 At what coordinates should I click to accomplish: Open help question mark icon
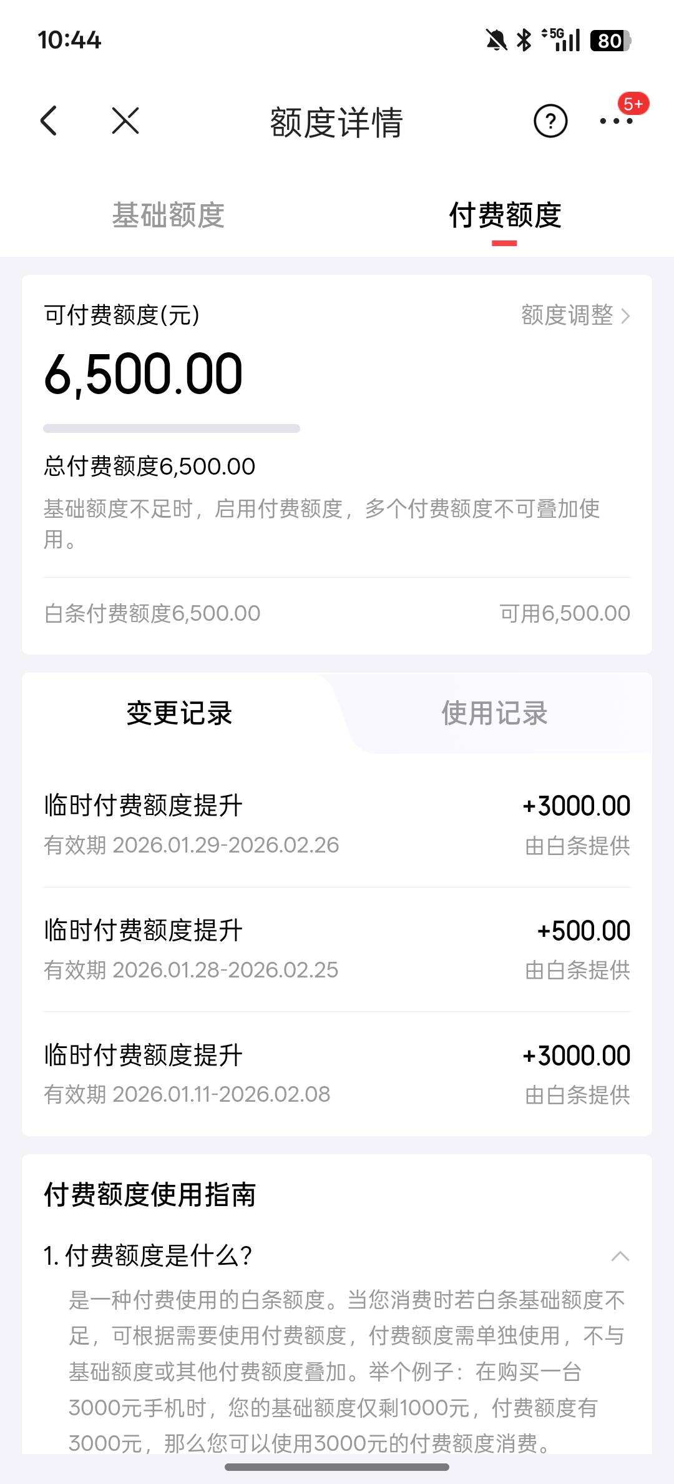click(550, 121)
